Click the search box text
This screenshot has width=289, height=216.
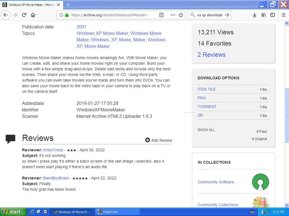(x=209, y=15)
